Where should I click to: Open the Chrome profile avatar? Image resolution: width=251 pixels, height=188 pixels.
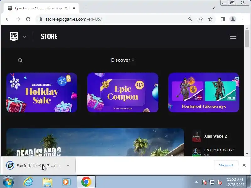[233, 19]
